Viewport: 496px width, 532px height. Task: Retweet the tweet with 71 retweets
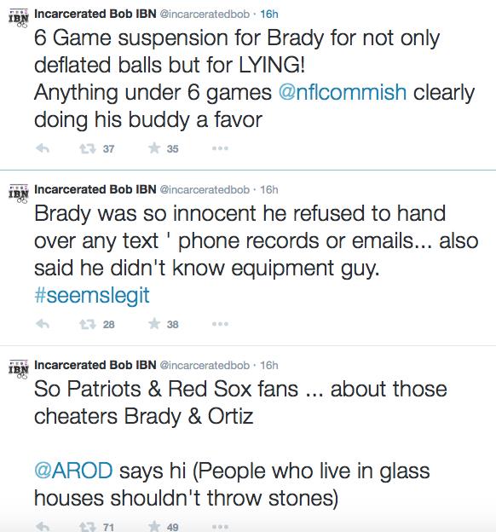[88, 527]
